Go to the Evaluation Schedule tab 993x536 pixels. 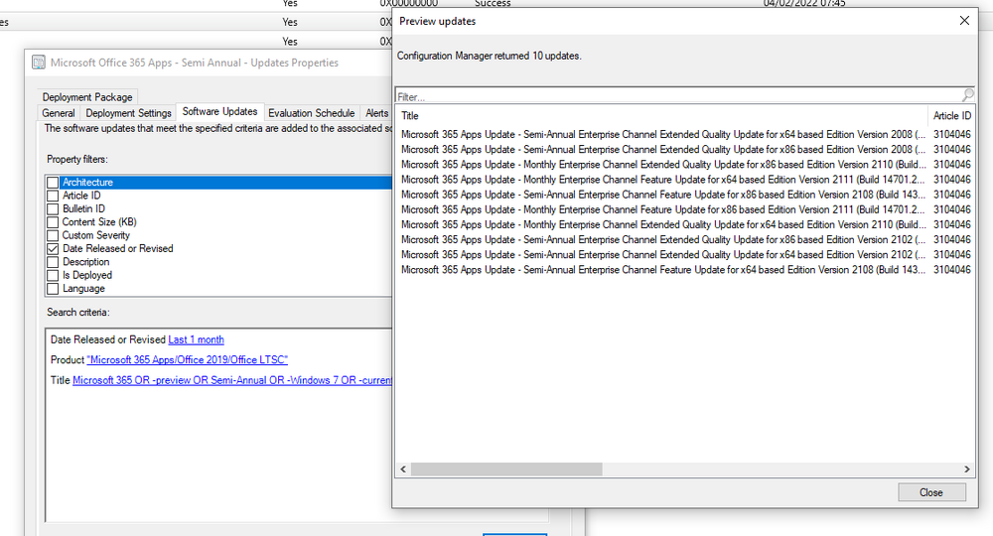[x=312, y=112]
